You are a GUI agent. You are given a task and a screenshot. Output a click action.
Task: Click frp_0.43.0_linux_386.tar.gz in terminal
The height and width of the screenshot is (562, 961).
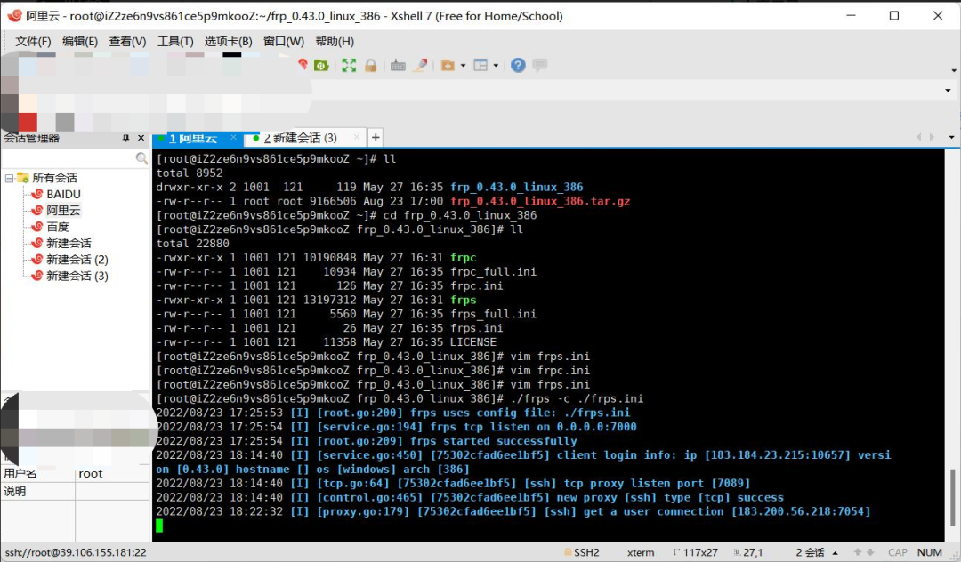[540, 202]
